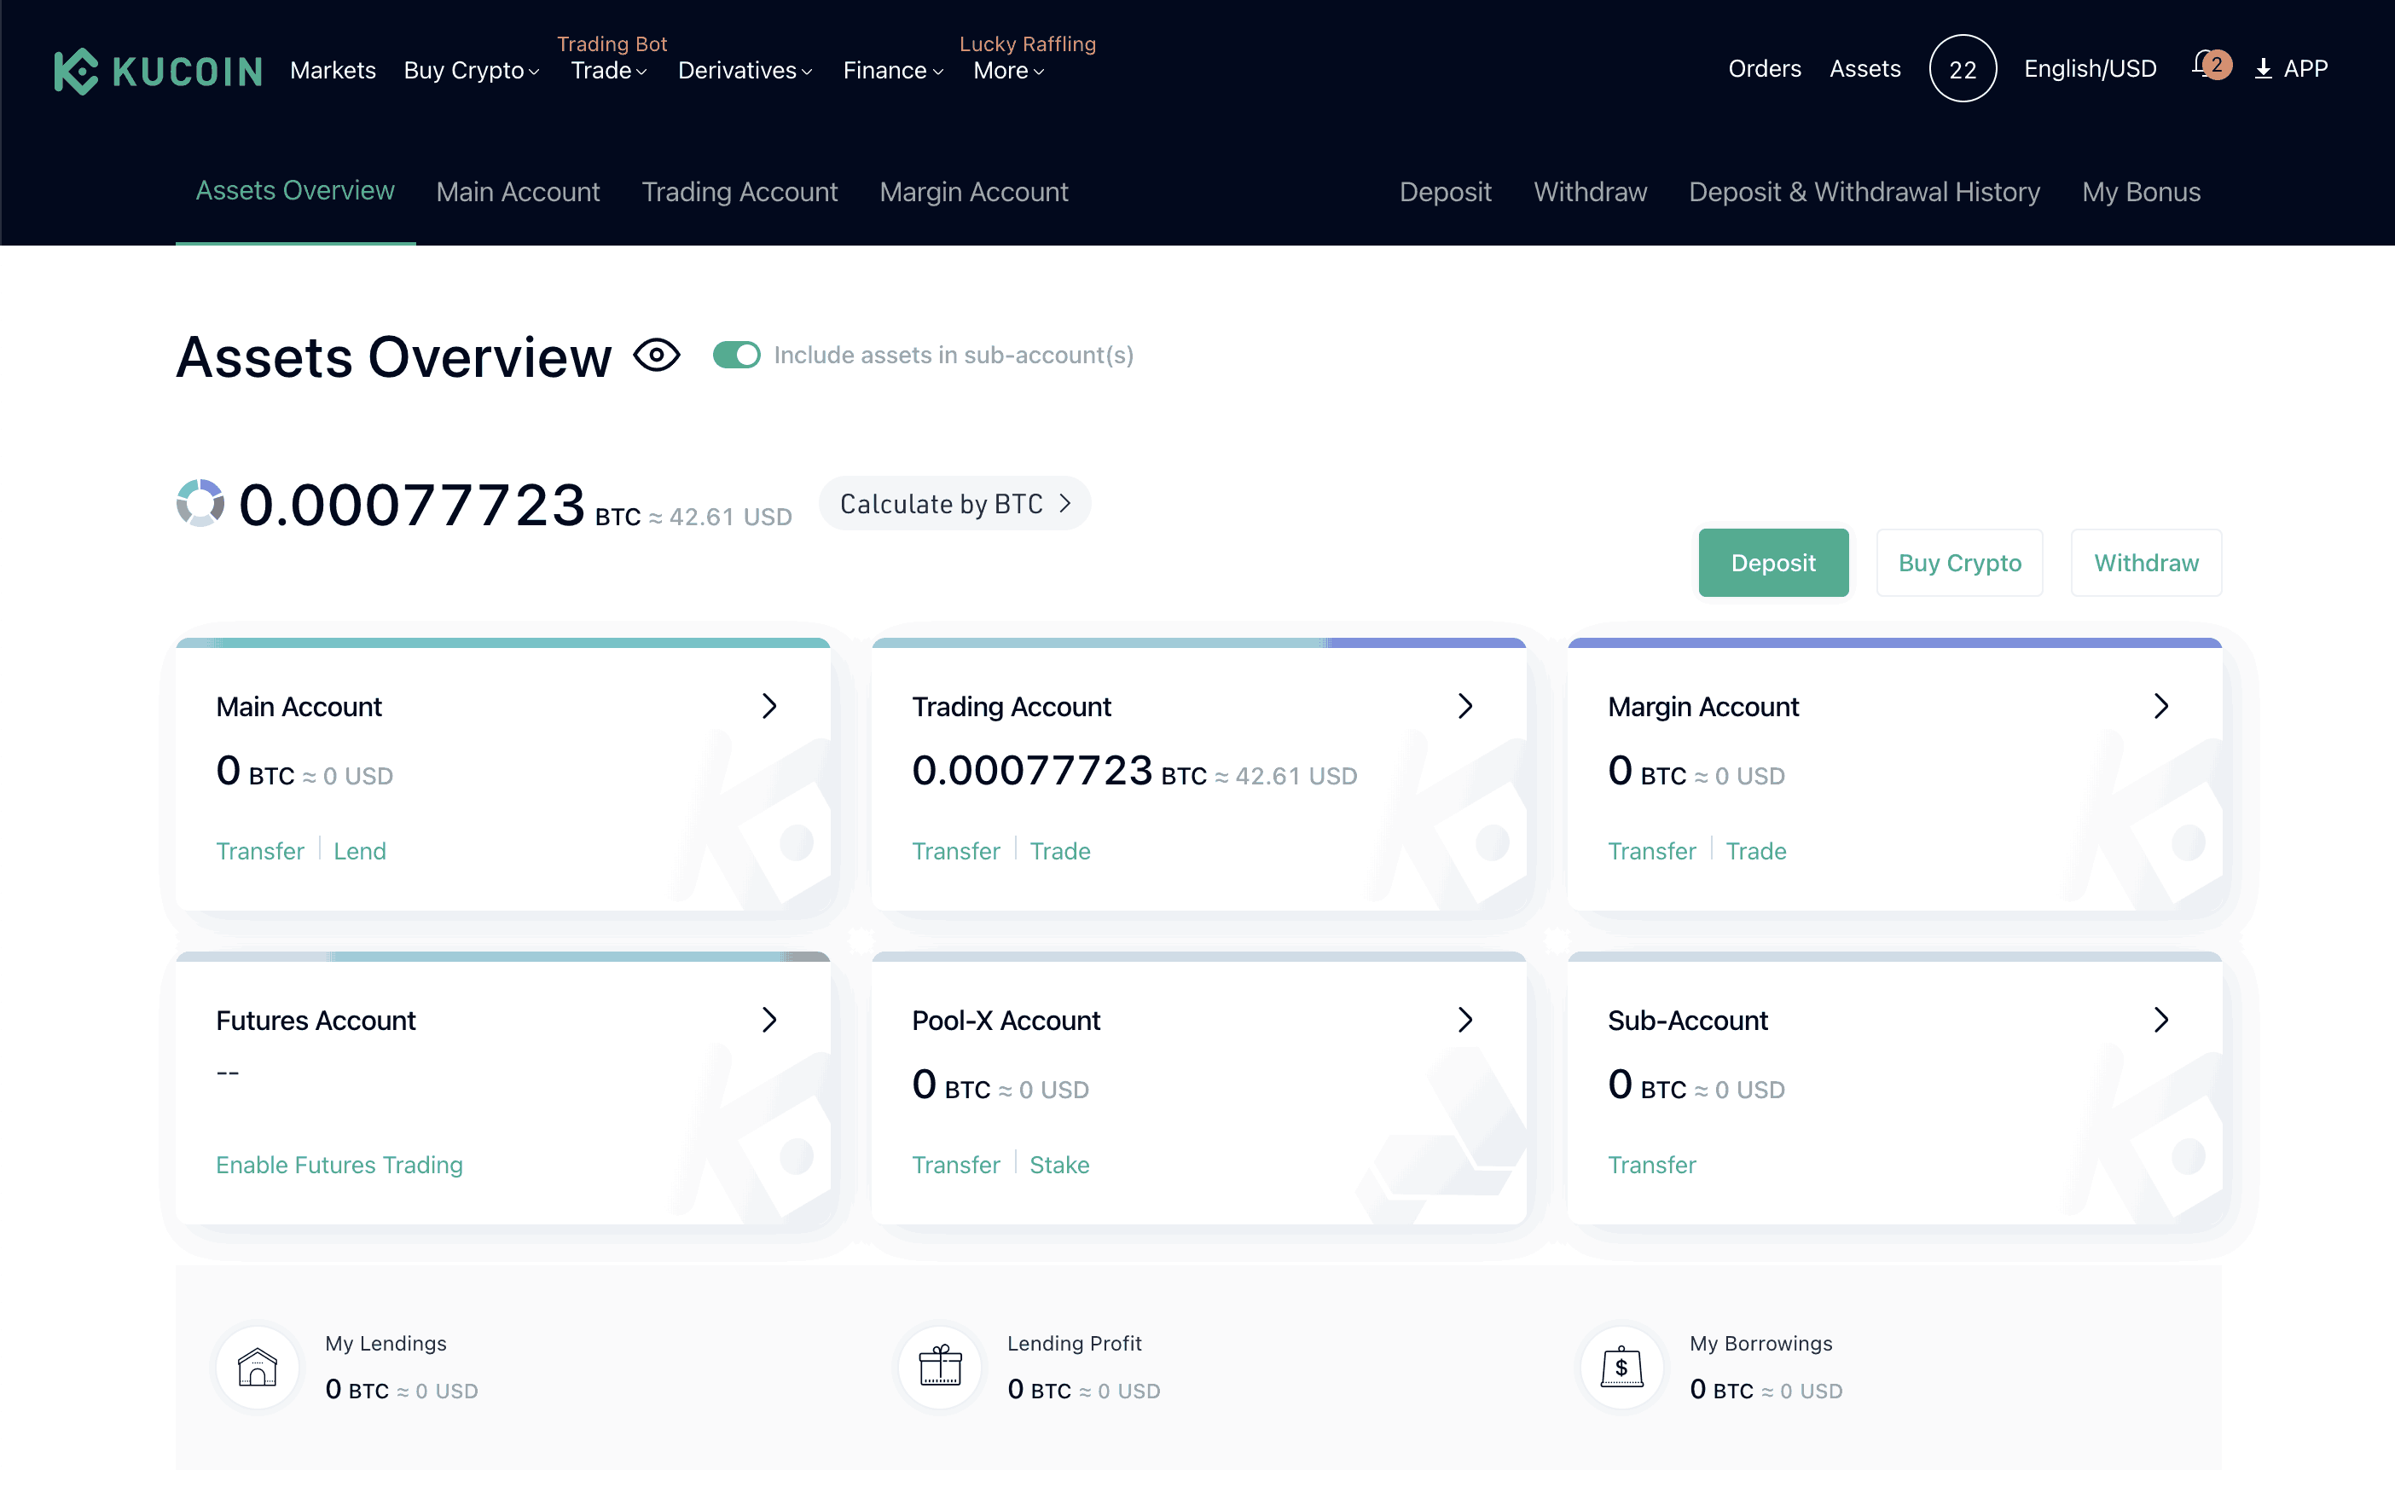
Task: Click the Main Account card title
Action: pyautogui.click(x=299, y=706)
